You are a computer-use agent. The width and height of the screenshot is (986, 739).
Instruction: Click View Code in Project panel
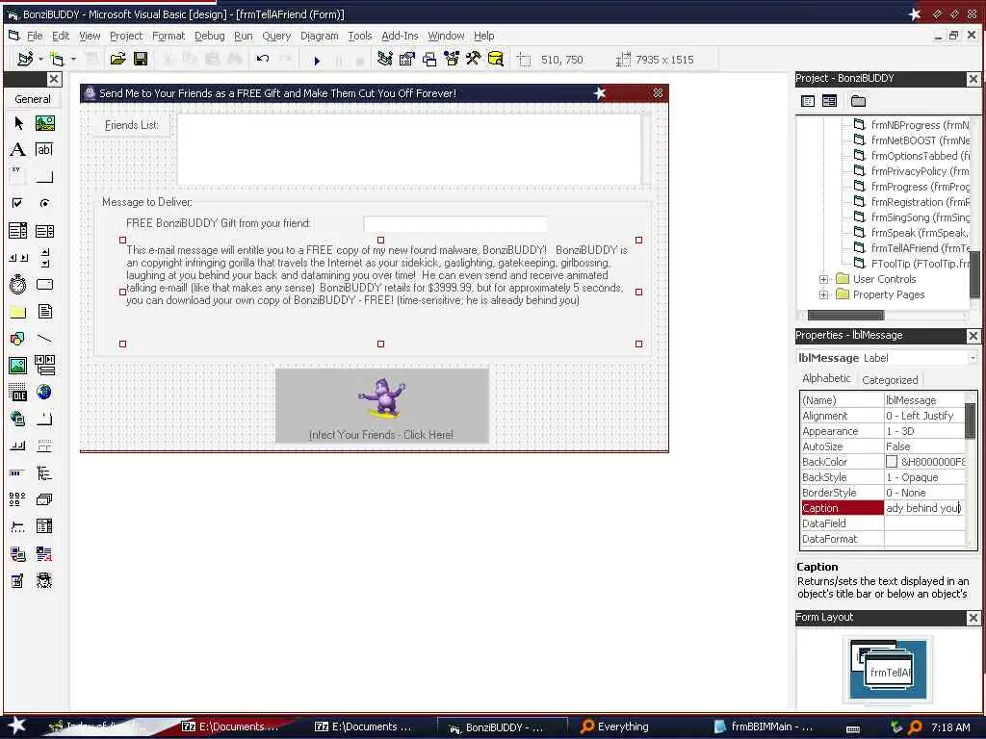pos(808,101)
